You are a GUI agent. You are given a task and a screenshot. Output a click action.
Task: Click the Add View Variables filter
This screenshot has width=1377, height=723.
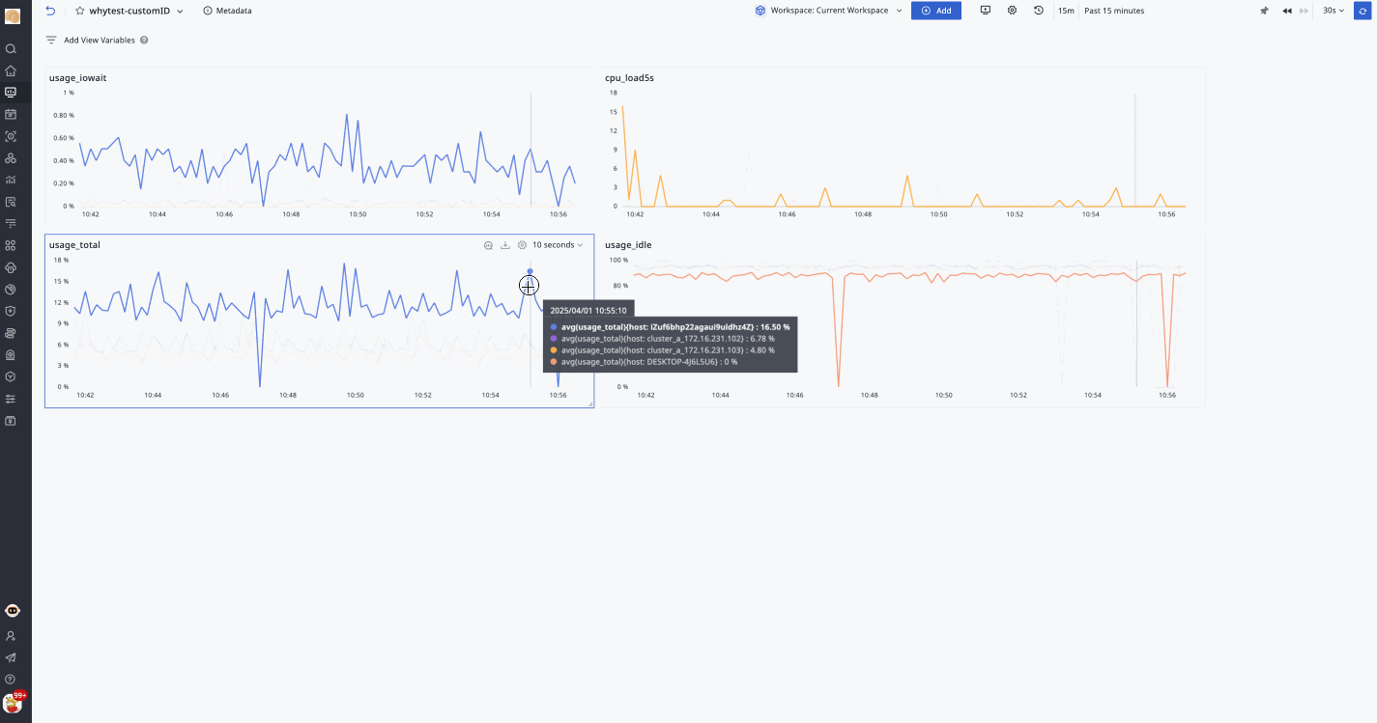tap(97, 41)
